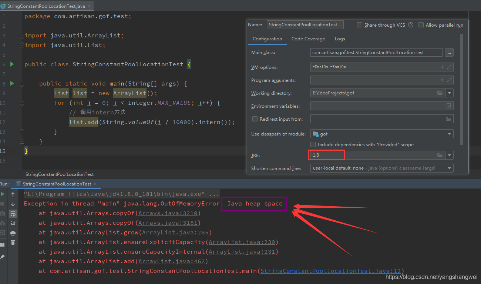Open the JRE dropdown list

click(449, 155)
